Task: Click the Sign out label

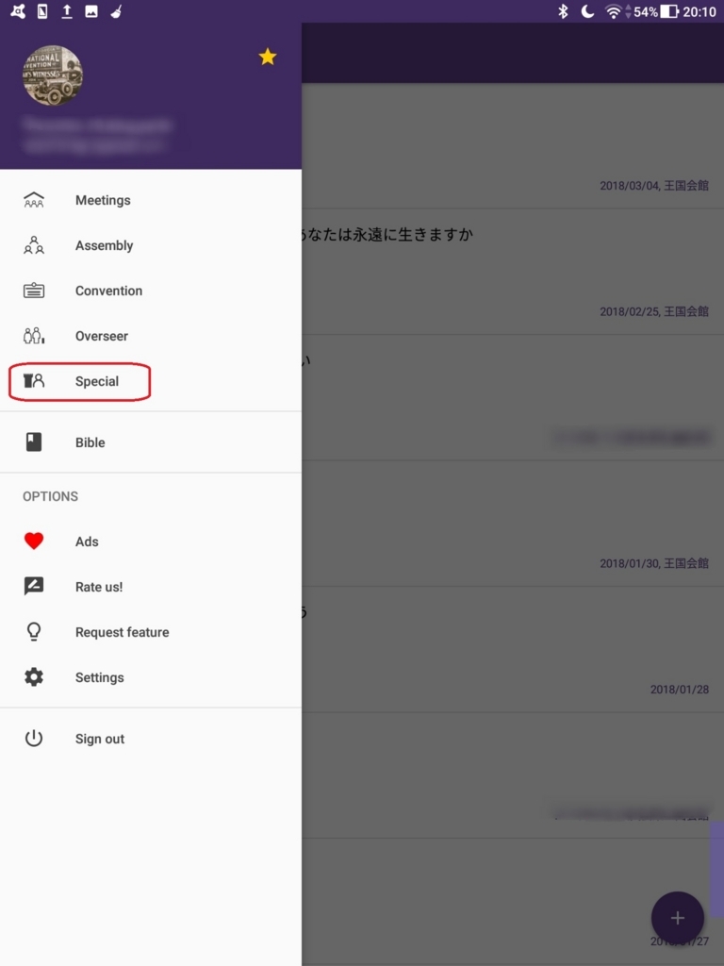Action: click(x=100, y=739)
